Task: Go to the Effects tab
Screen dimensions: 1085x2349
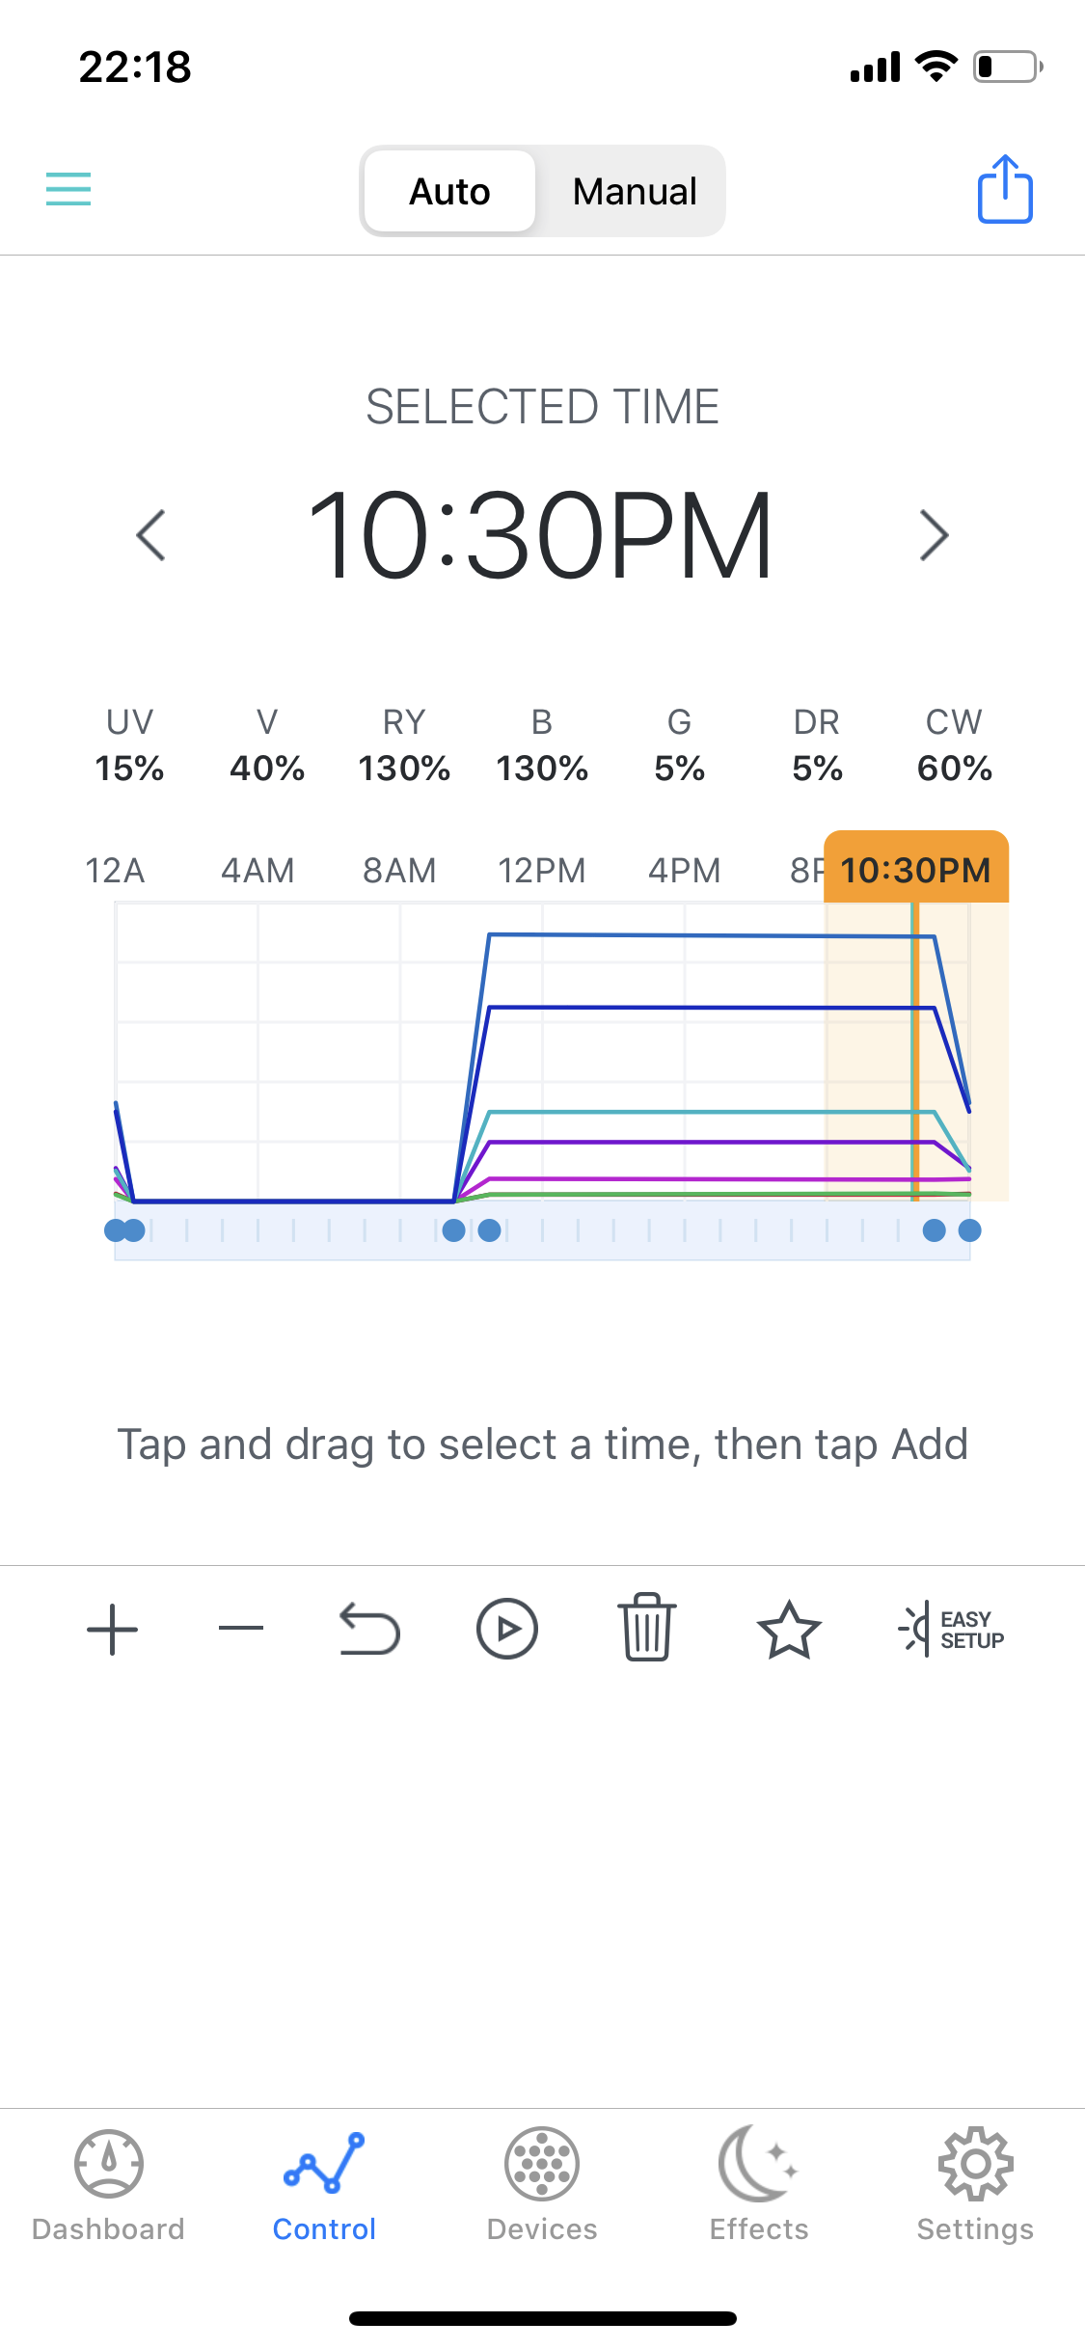Action: pos(759,2185)
